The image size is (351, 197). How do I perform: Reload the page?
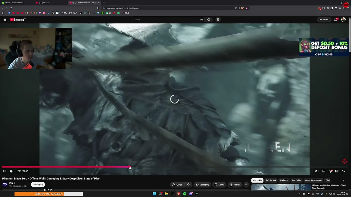click(11, 8)
